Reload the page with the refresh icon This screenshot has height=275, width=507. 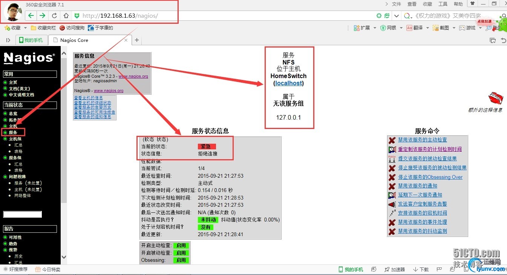[x=54, y=15]
